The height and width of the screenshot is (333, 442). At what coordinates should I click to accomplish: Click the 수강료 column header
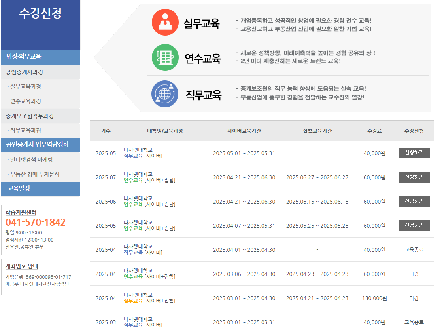coord(374,131)
